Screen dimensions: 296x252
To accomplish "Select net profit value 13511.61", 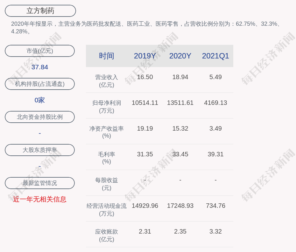I will point(180,103).
